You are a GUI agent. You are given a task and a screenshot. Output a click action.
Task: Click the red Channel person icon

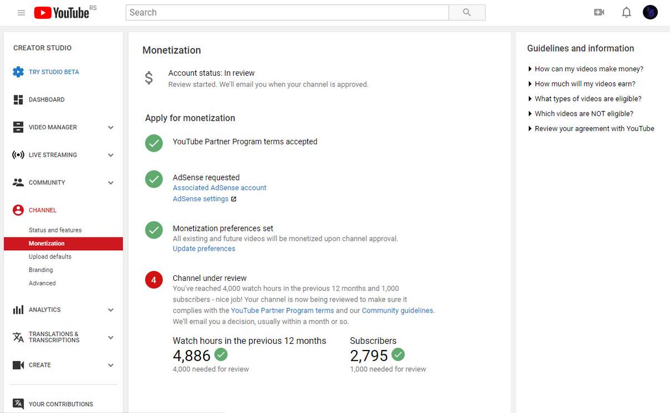tap(18, 210)
